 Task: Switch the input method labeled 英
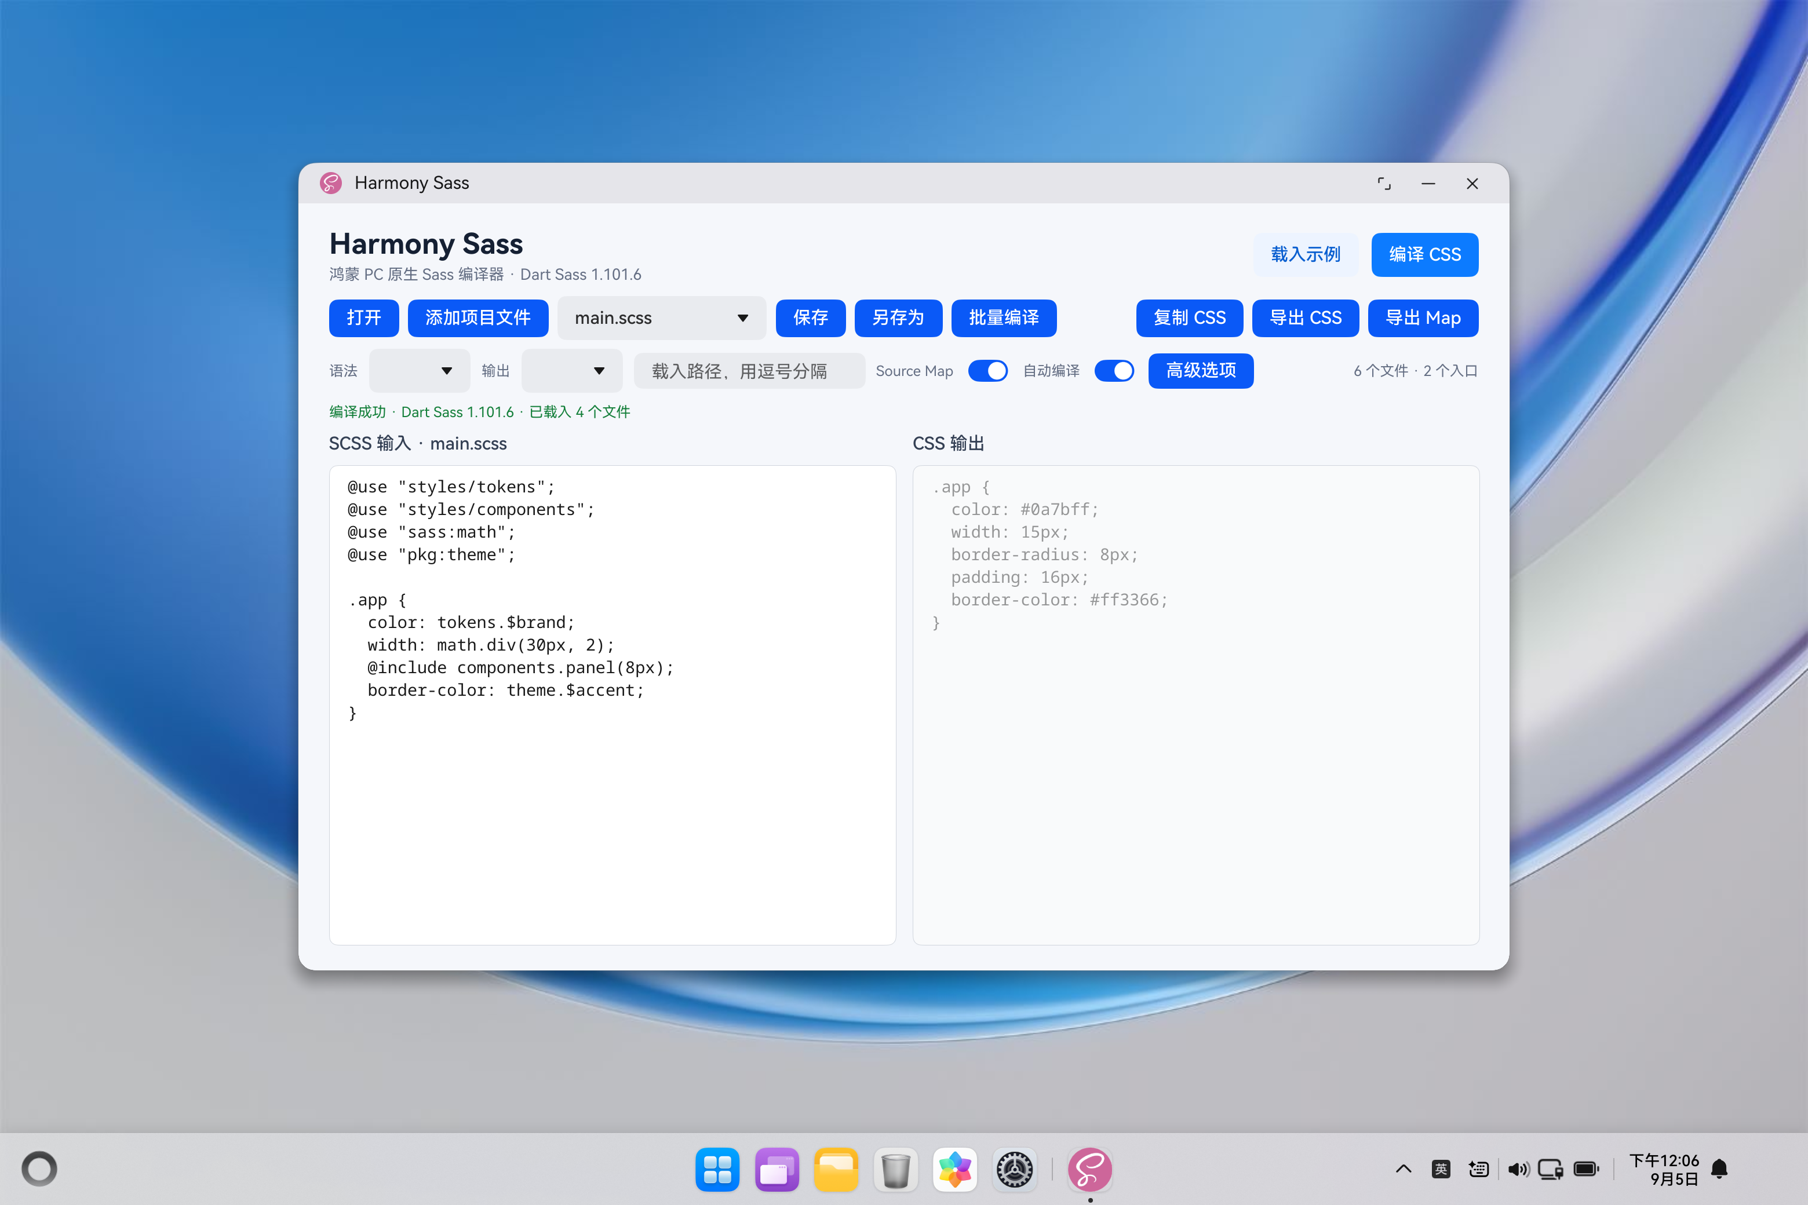(1441, 1169)
